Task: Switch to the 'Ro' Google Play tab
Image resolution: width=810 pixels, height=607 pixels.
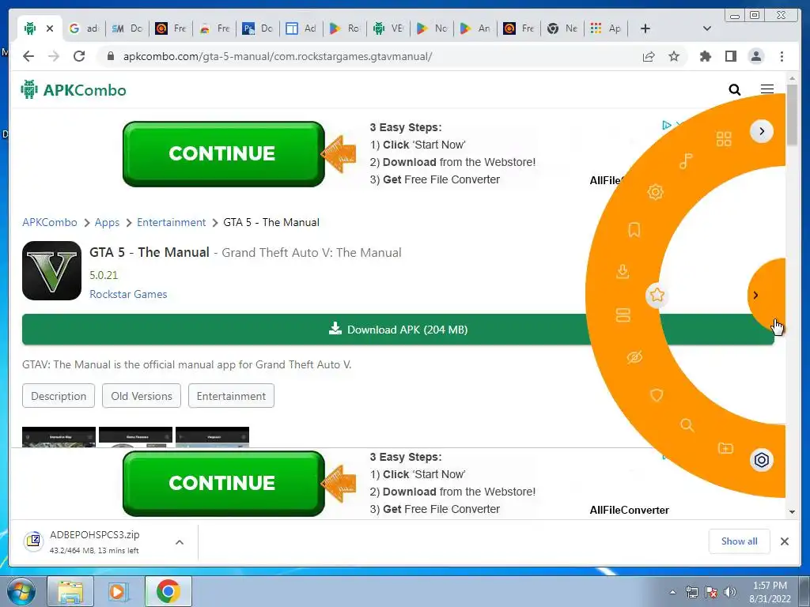Action: tap(345, 28)
